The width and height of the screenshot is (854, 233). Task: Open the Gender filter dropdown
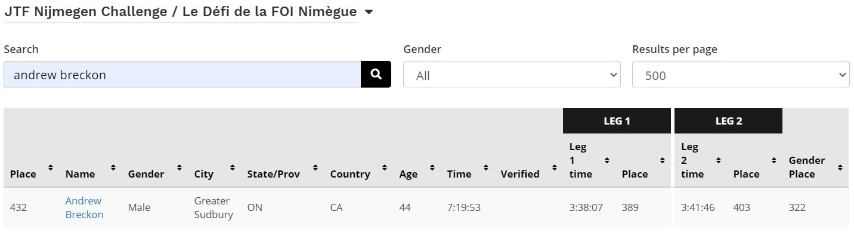click(x=512, y=75)
